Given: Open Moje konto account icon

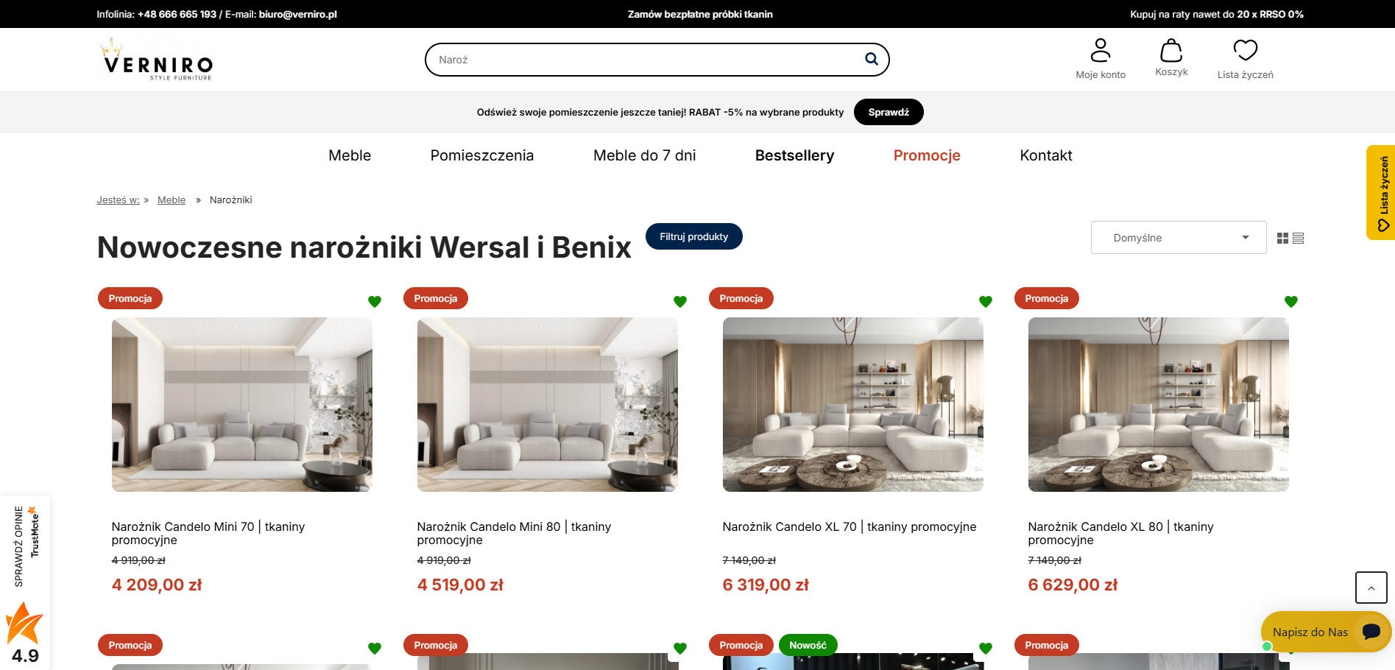Looking at the screenshot, I should pos(1101,50).
